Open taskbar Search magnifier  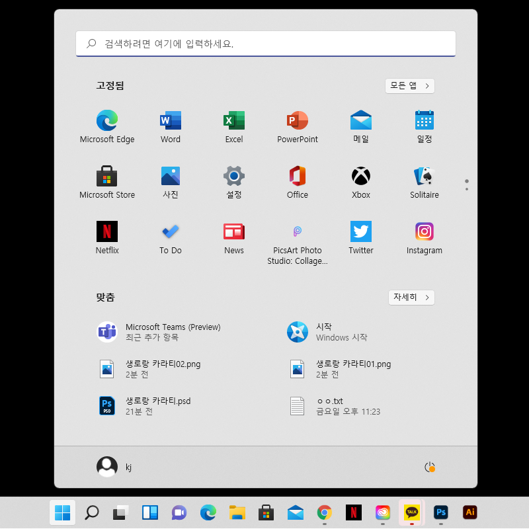[x=92, y=512]
